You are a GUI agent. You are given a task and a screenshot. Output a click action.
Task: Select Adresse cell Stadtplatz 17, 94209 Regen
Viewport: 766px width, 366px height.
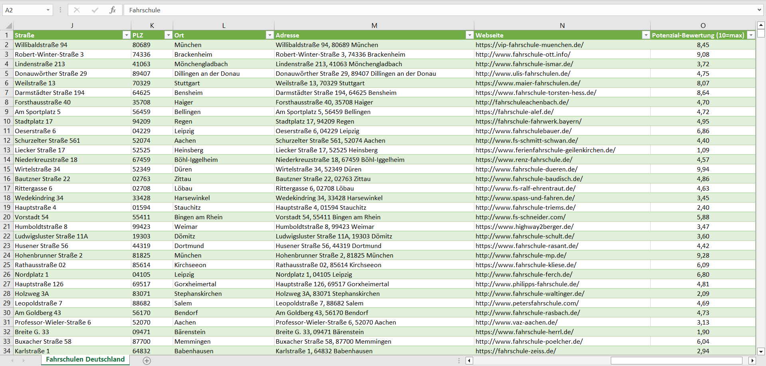[374, 121]
